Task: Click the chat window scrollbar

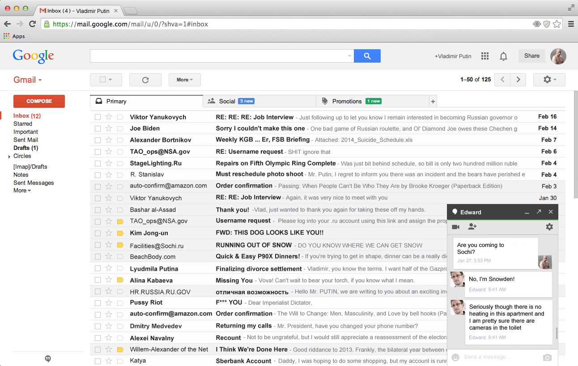Action: point(557,333)
